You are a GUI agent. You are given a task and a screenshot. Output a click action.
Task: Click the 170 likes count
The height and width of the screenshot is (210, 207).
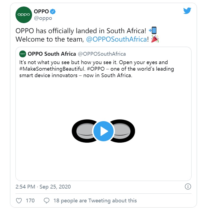pyautogui.click(x=30, y=201)
